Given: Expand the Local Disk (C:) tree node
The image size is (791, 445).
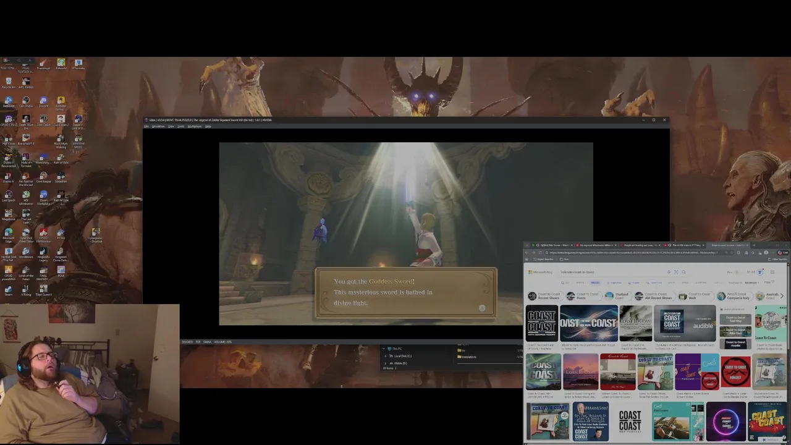Looking at the screenshot, I should pos(386,356).
